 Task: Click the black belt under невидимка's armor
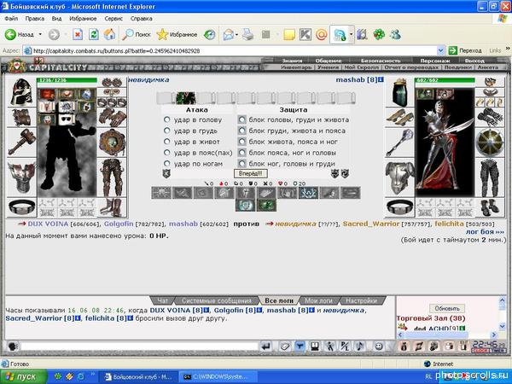pyautogui.click(x=21, y=207)
